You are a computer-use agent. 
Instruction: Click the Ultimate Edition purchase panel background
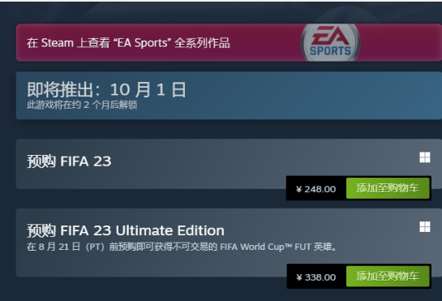[x=229, y=243]
